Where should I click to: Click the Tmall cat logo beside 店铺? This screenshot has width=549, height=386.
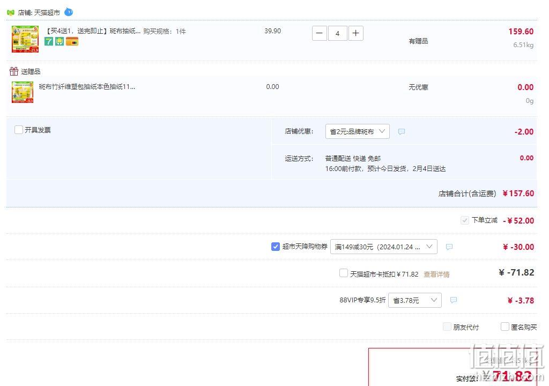(11, 13)
